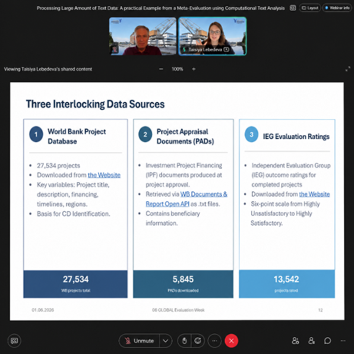354x354 pixels.
Task: Open 'WB Documents & Report Open API' link
Action: 186,199
